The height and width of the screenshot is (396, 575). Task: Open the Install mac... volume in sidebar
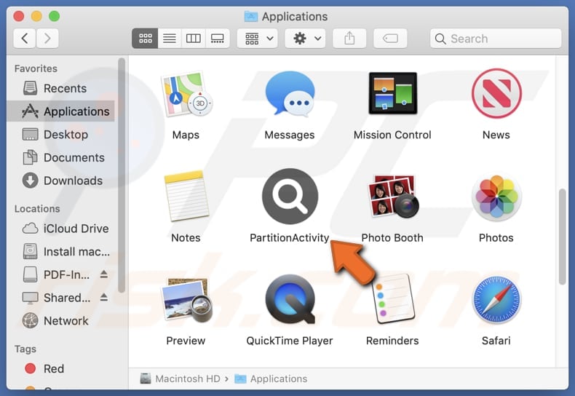pos(61,252)
